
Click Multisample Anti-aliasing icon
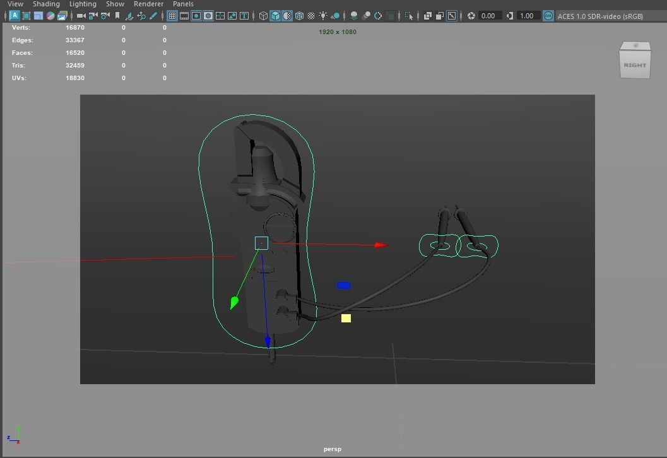[378, 16]
